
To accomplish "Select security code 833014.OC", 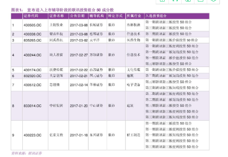I will [32, 106].
